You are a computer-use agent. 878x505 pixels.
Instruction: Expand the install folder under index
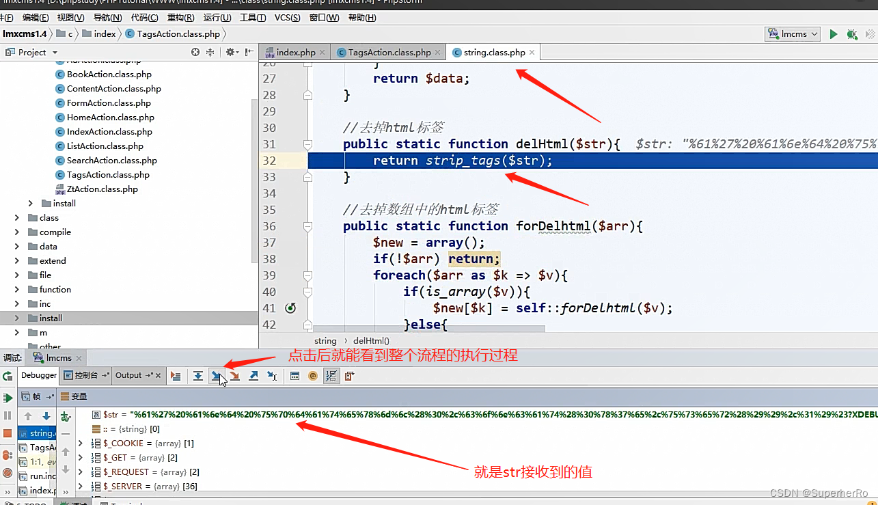tap(30, 204)
